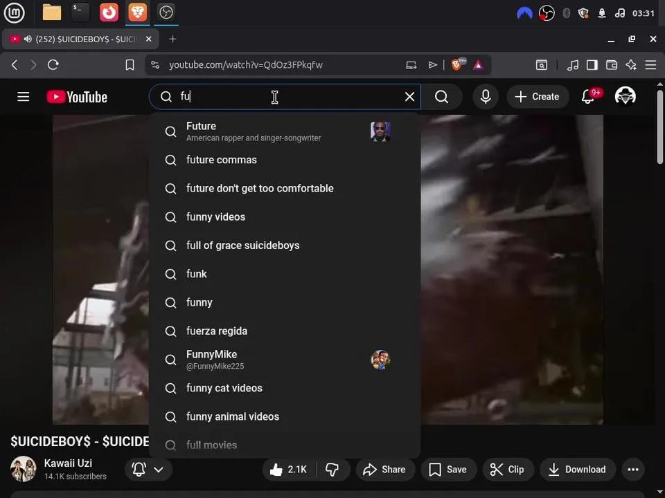Open site settings icon in address bar

[x=155, y=65]
